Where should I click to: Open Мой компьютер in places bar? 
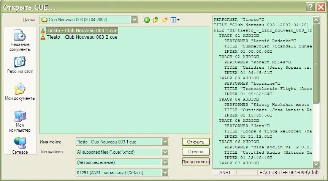pyautogui.click(x=20, y=121)
